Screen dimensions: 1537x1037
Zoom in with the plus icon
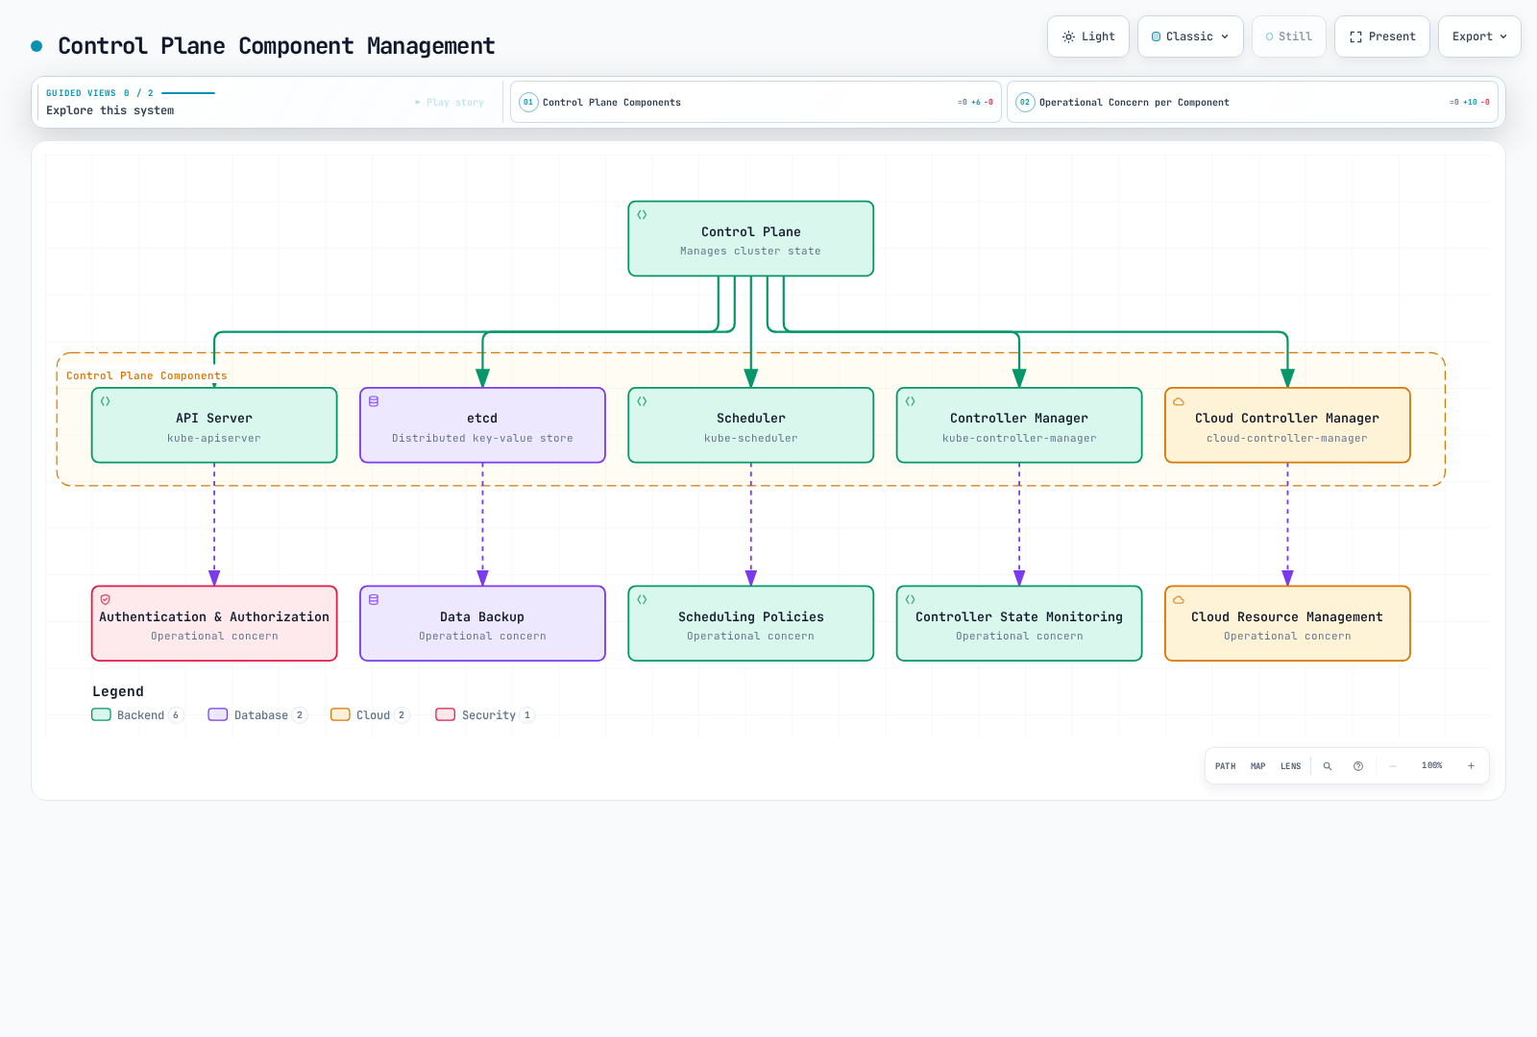coord(1471,766)
